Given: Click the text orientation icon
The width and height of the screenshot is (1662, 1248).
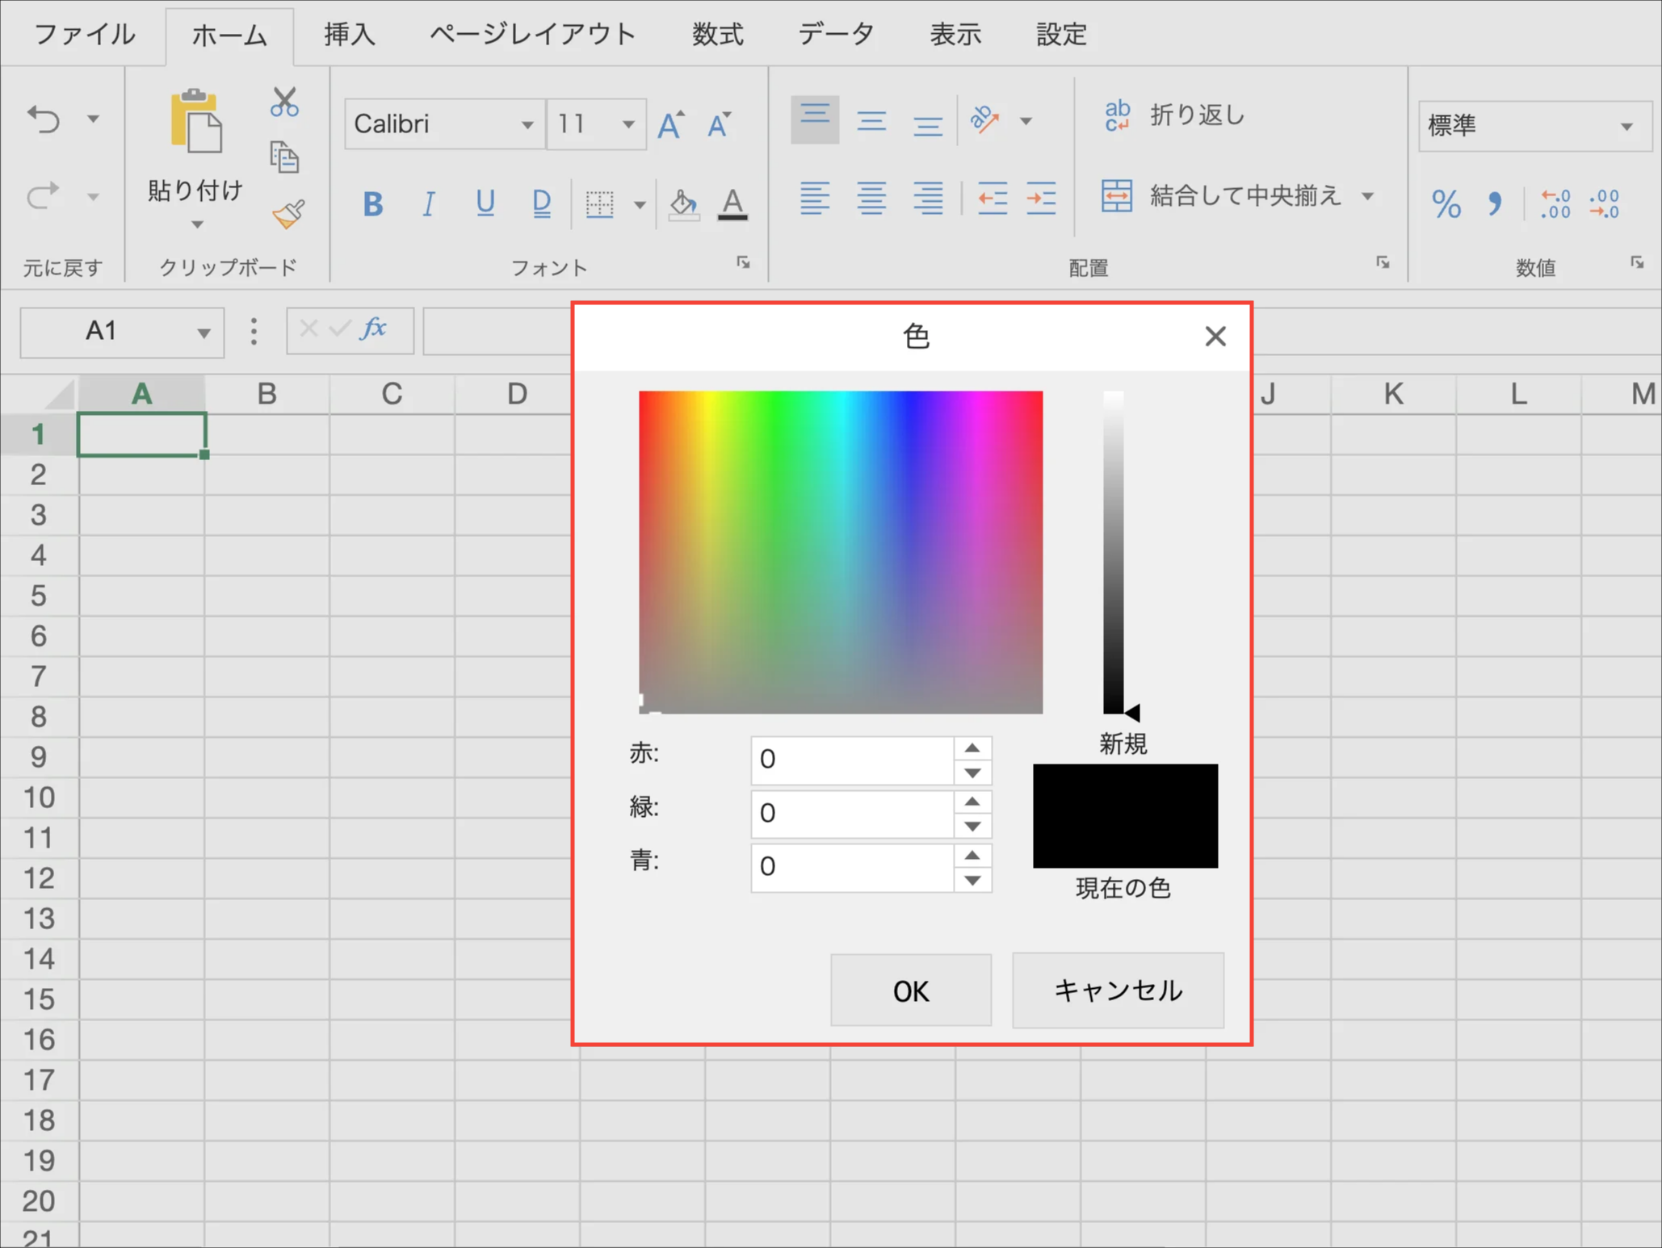Looking at the screenshot, I should click(985, 120).
